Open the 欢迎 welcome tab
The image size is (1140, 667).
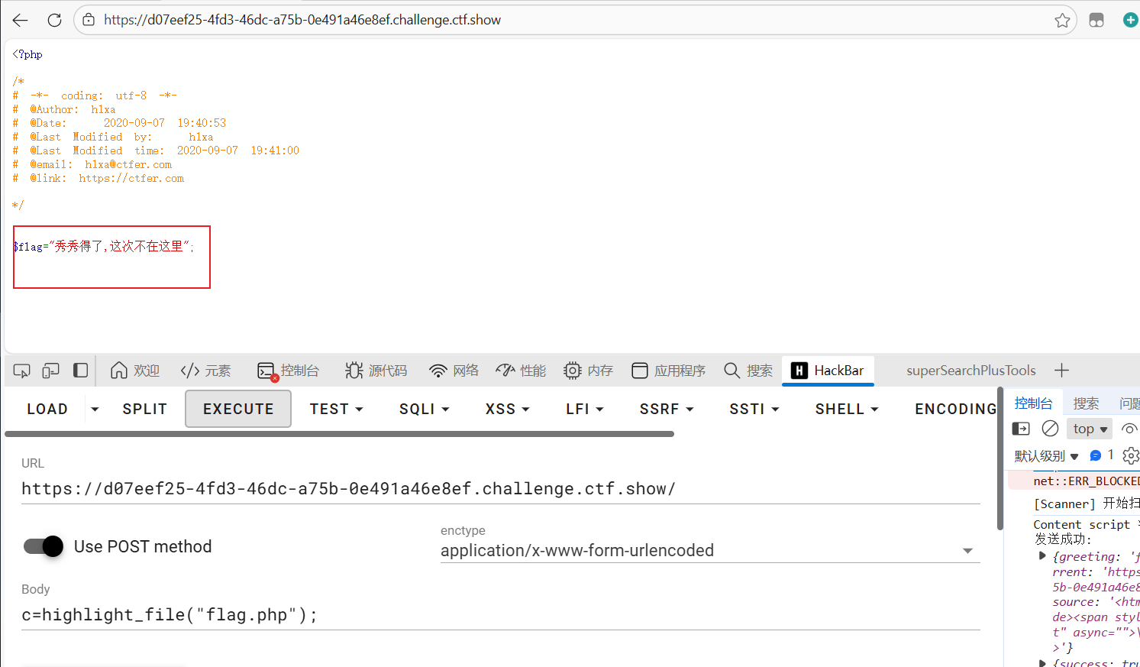click(x=135, y=371)
